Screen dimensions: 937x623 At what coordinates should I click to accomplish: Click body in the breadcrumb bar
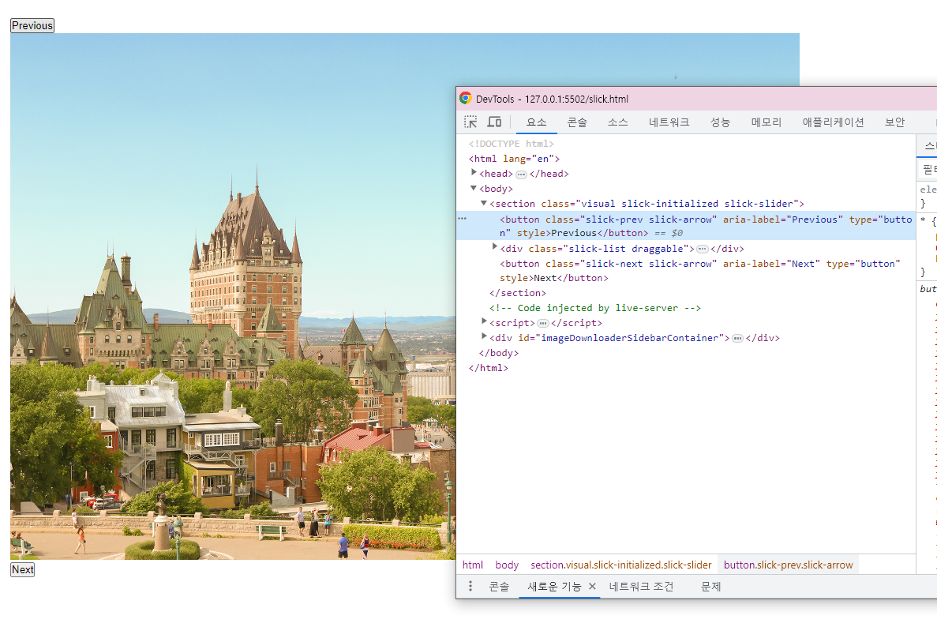507,565
